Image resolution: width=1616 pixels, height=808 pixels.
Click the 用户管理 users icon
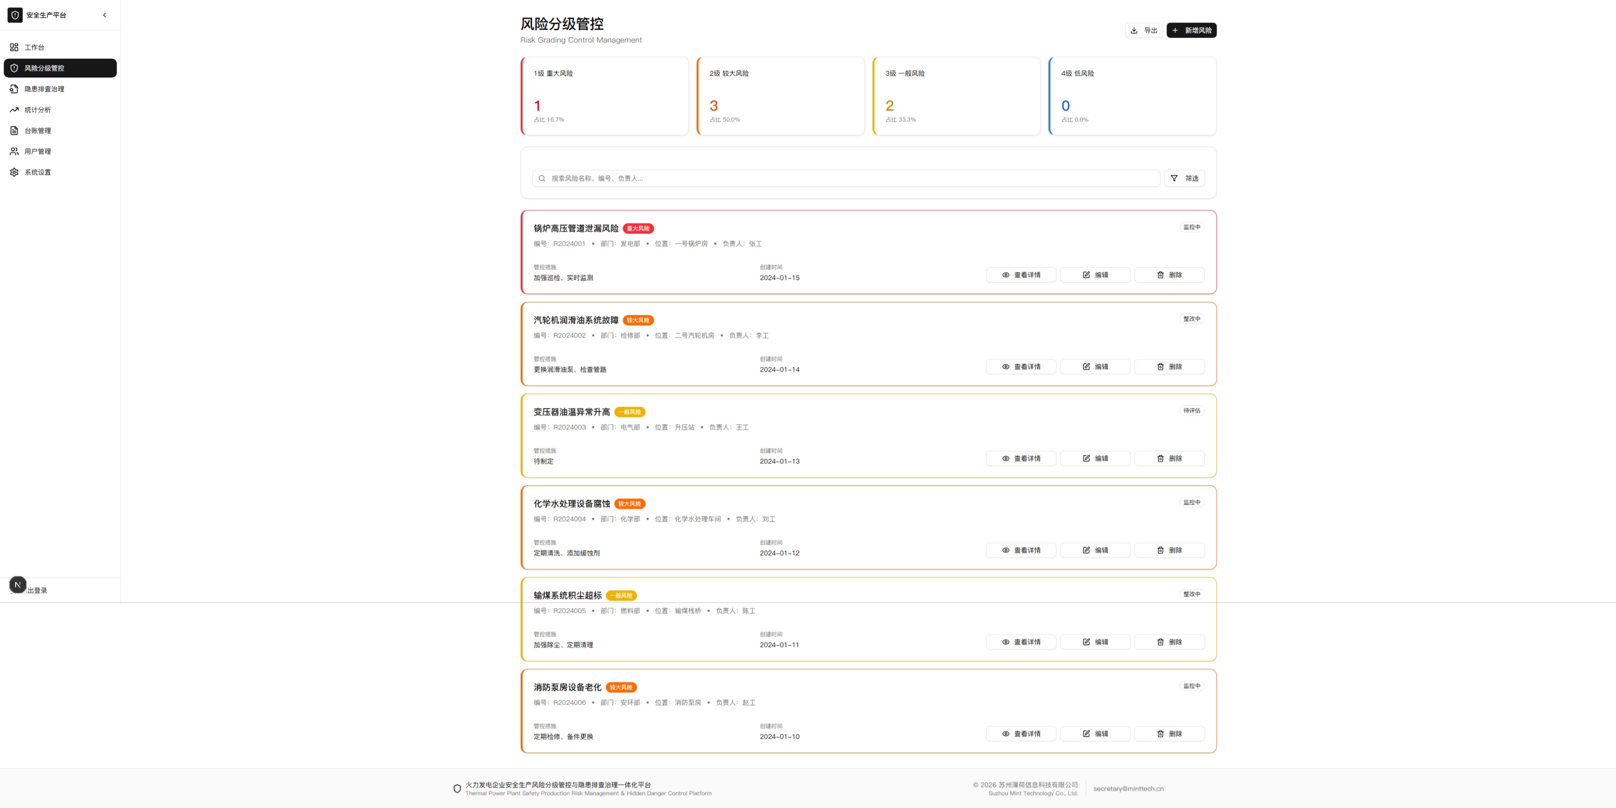(x=14, y=151)
